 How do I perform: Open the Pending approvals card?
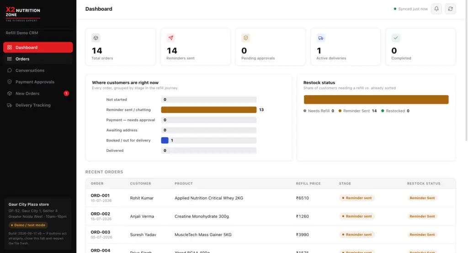271,47
